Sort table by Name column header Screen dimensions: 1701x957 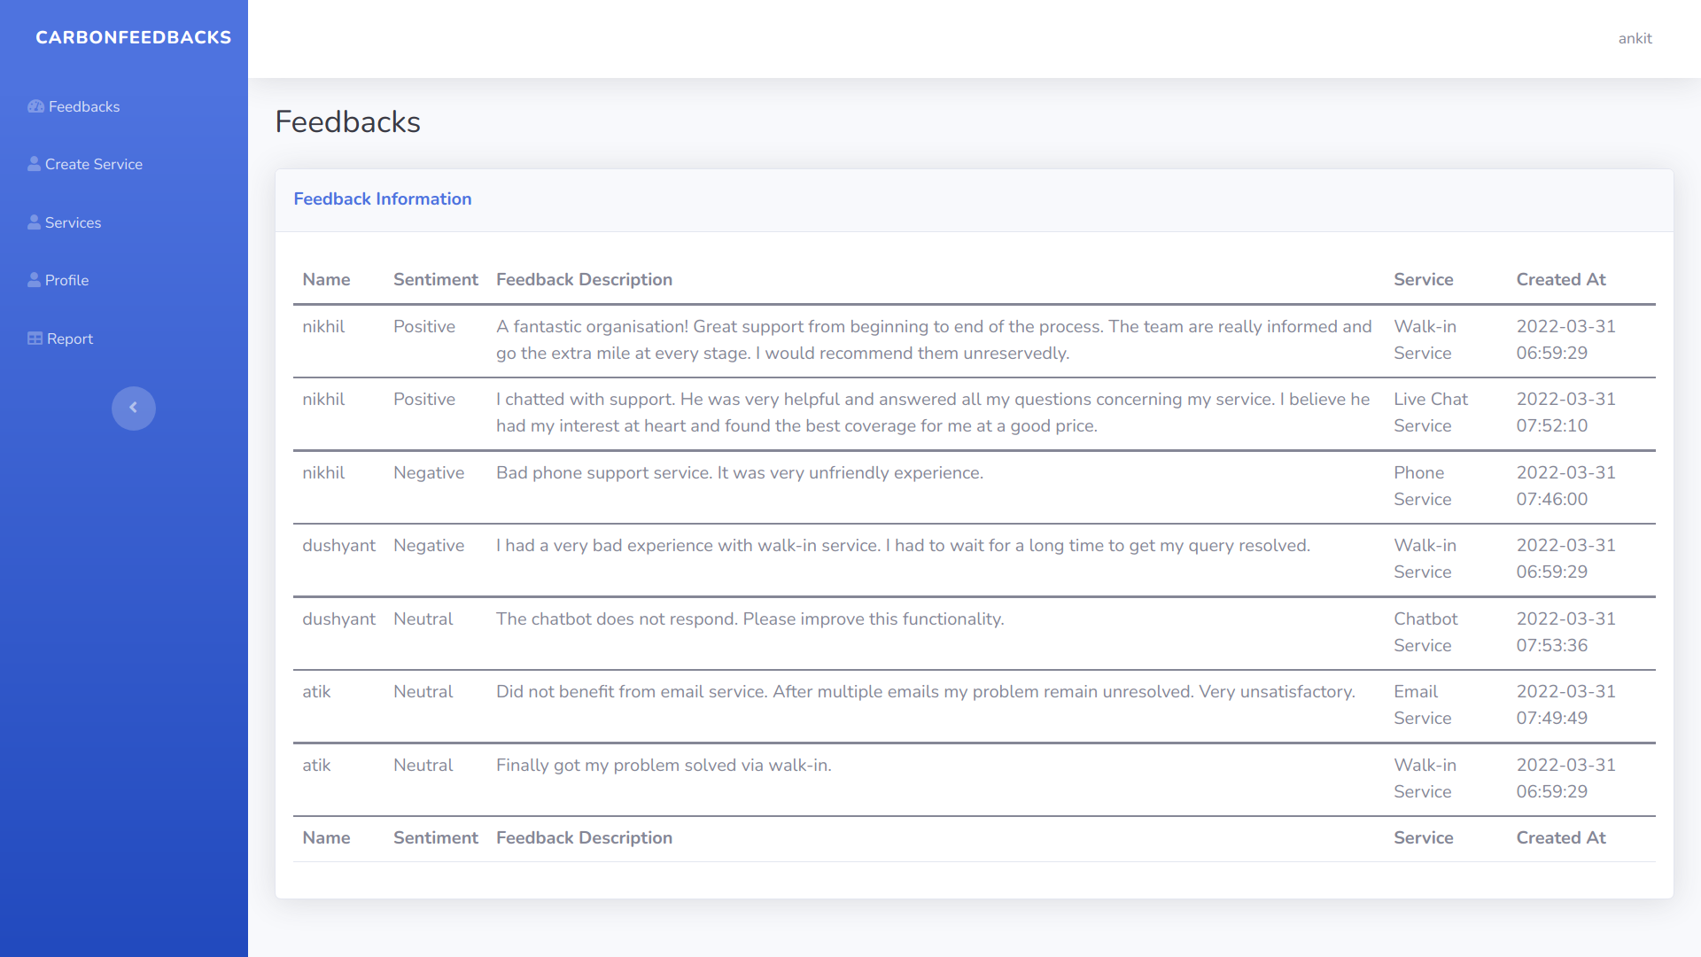pyautogui.click(x=326, y=279)
